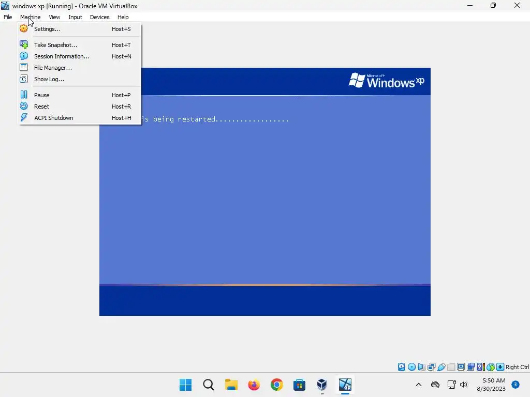Select ACPI Shutdown menu entry
Viewport: 530px width, 397px height.
pyautogui.click(x=79, y=118)
